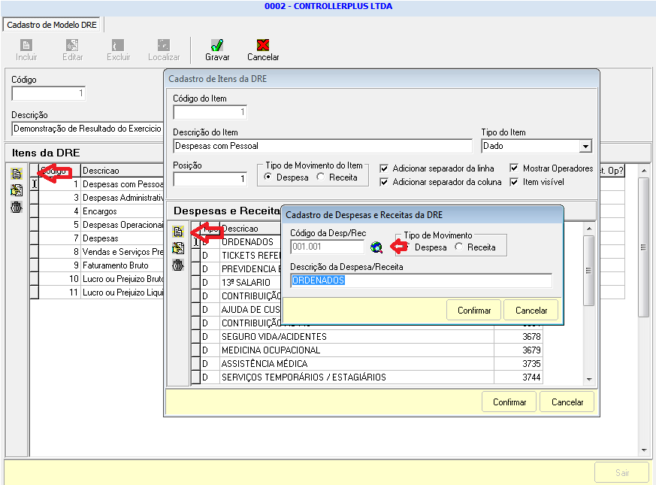Click the Descricao column header in Itens da DRE
Viewport: 656px width, 485px height.
tap(122, 171)
